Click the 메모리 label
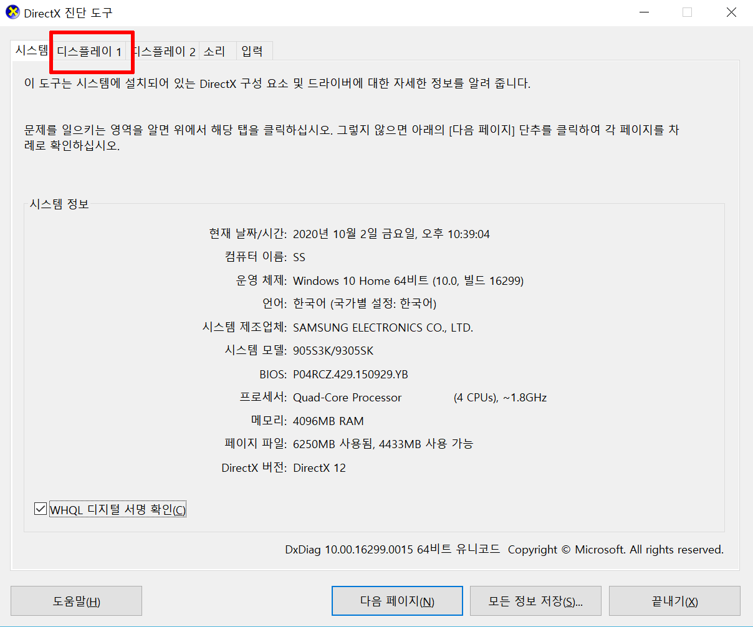 click(269, 421)
